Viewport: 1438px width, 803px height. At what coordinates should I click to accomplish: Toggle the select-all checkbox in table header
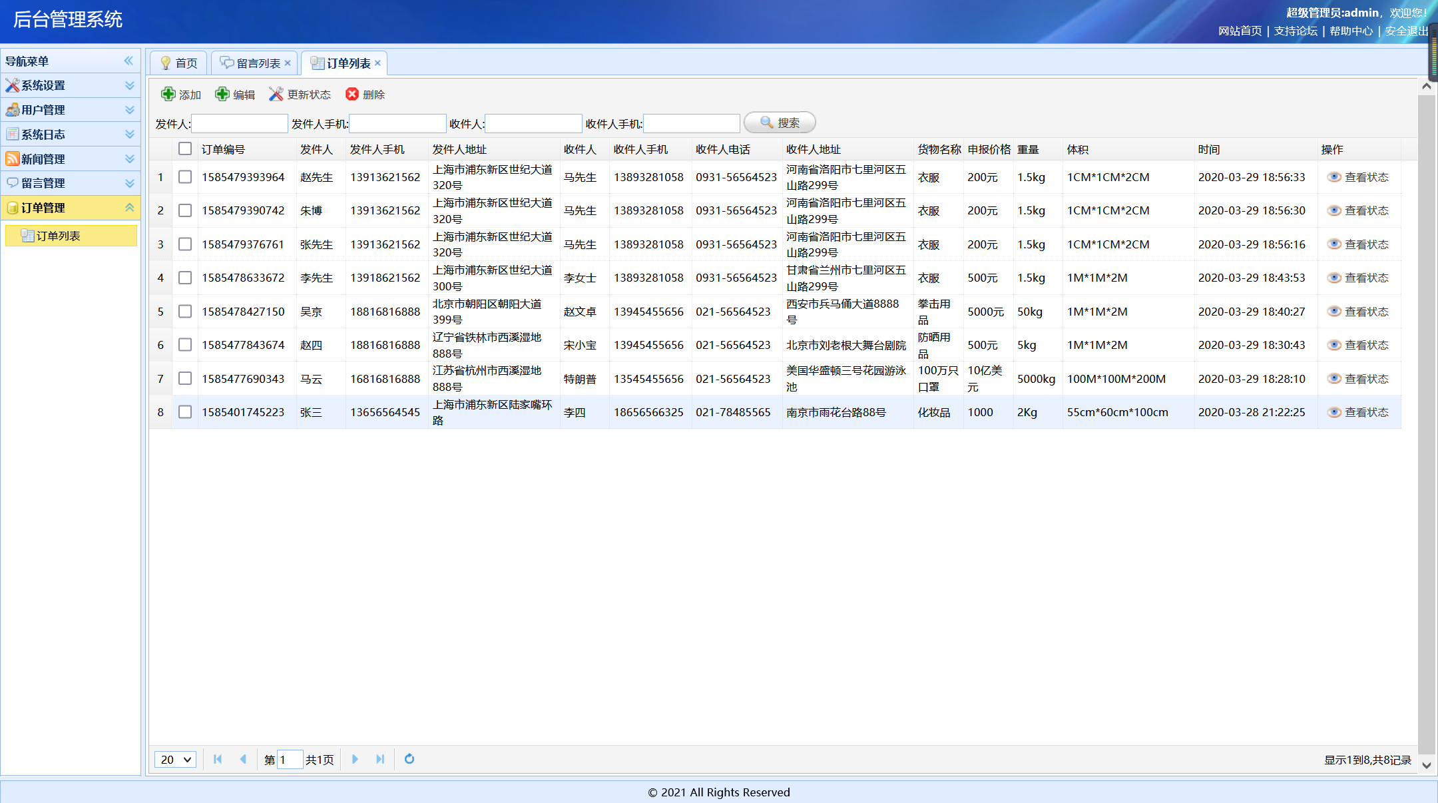(x=185, y=148)
